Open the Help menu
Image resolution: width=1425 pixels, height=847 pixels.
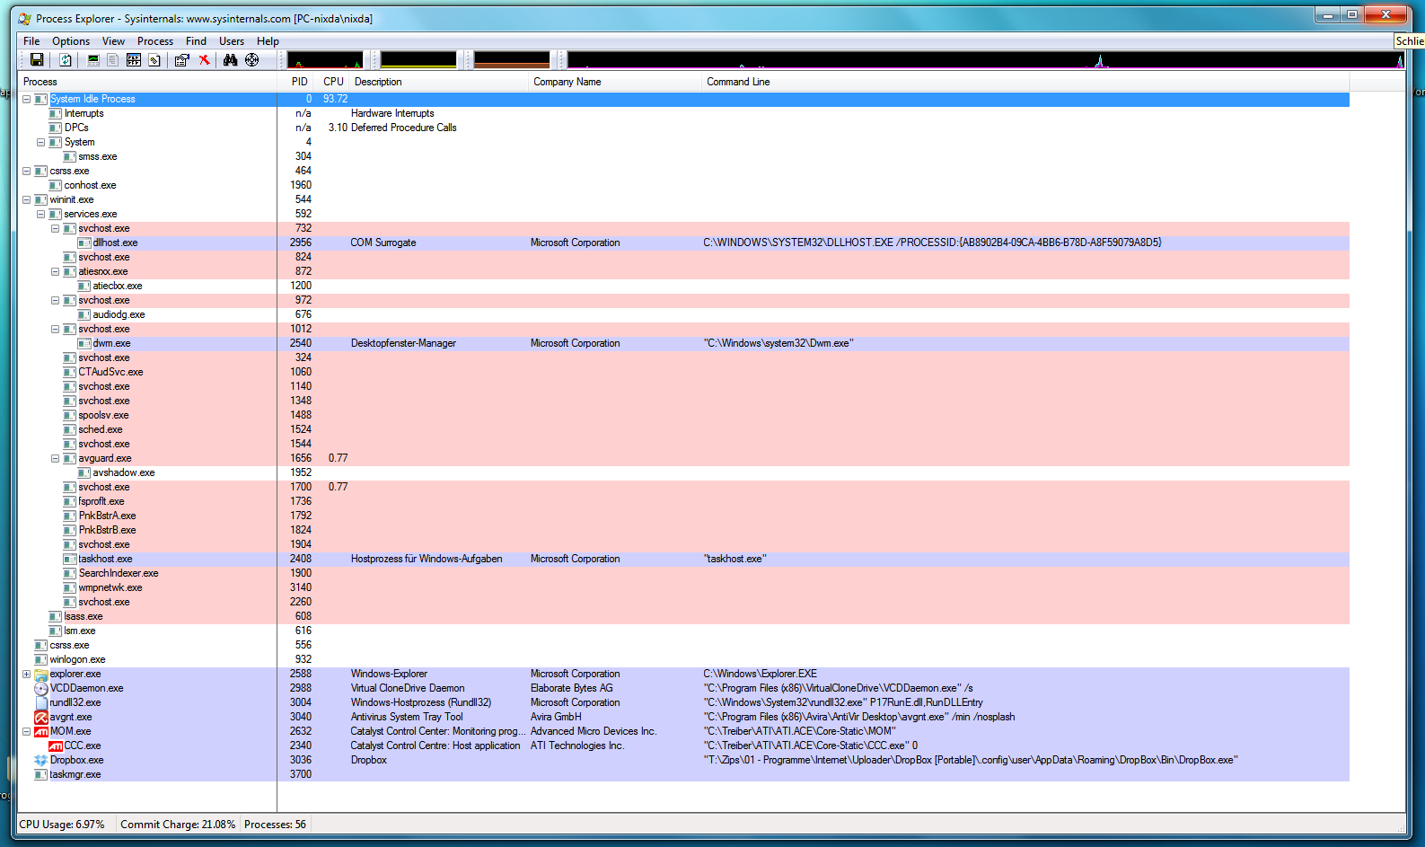(268, 41)
